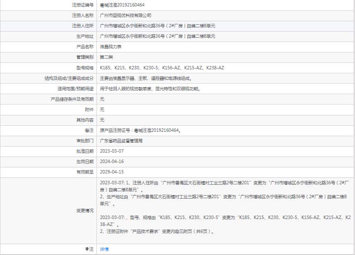Click the 注册人名称 label

click(x=83, y=15)
